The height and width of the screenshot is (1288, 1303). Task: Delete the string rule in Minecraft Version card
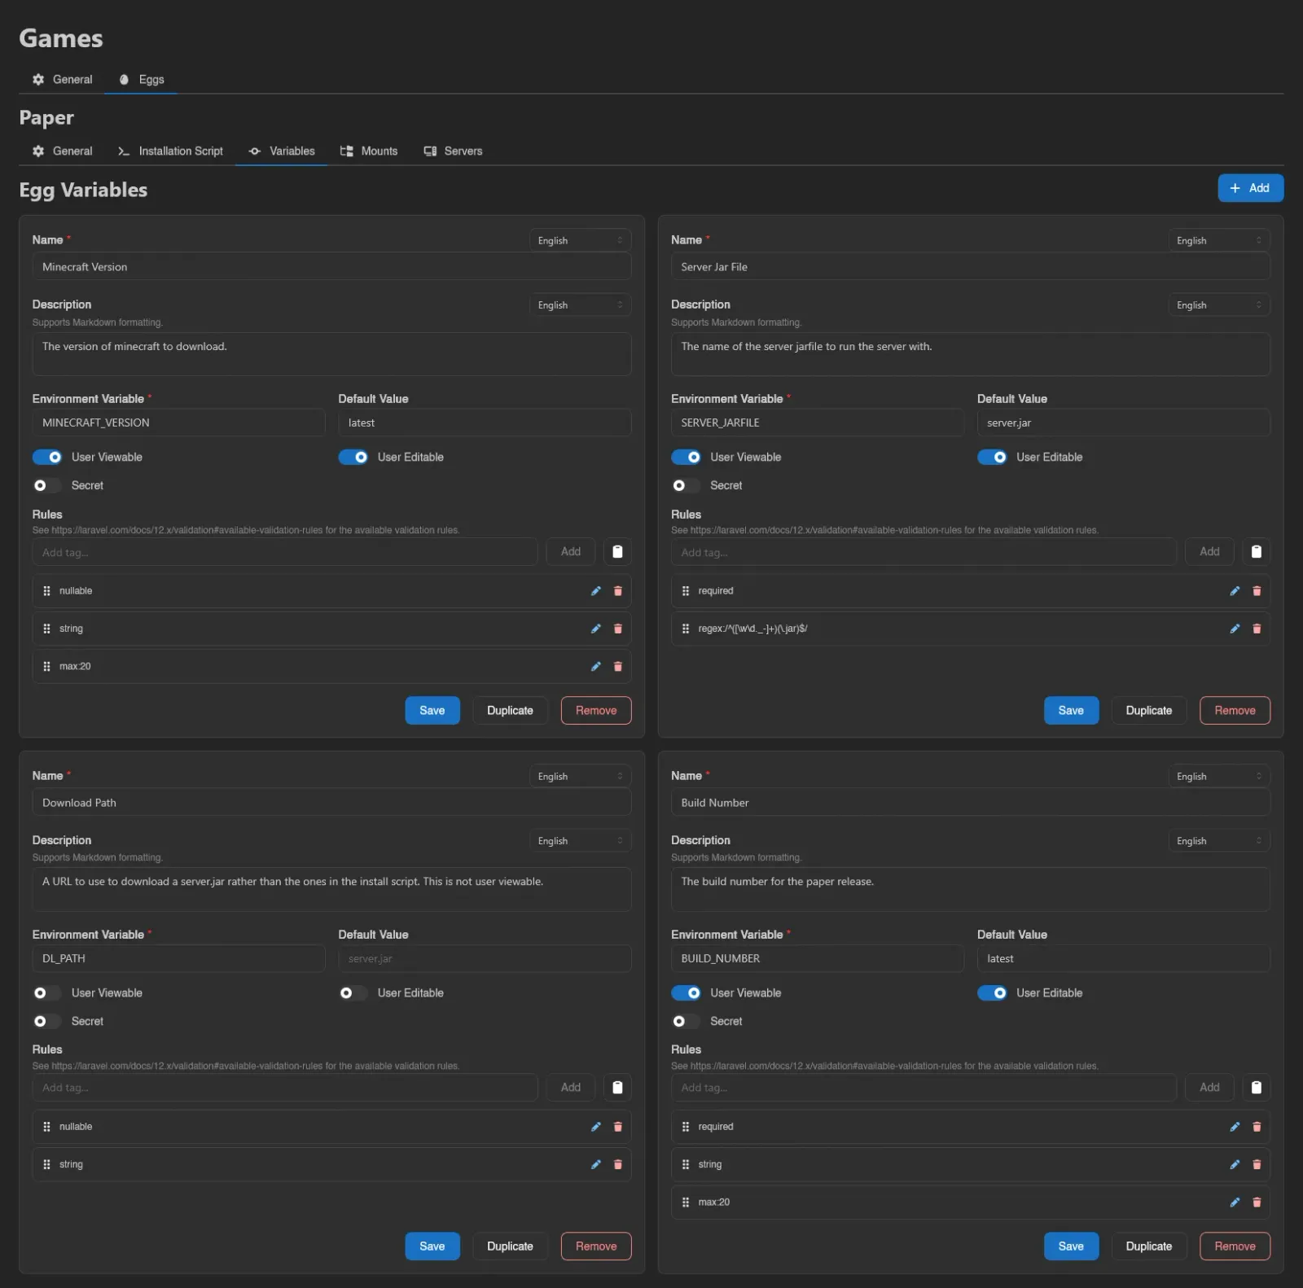(618, 629)
